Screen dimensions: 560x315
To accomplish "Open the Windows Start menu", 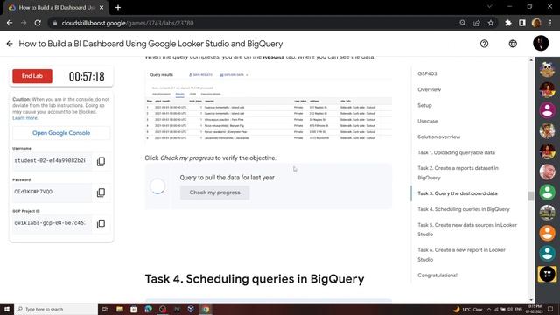I will point(7,309).
